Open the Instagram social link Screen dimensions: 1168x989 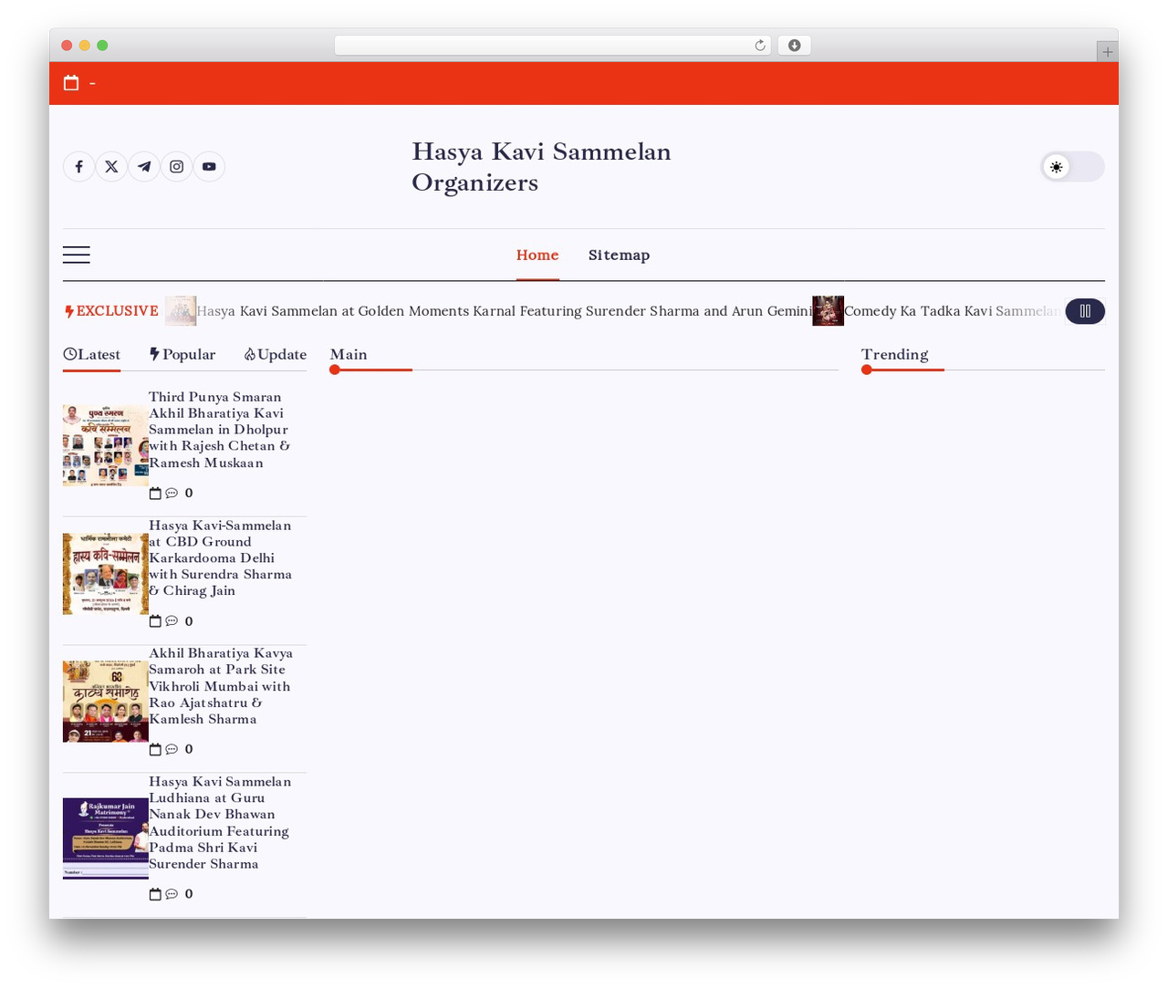[x=177, y=167]
